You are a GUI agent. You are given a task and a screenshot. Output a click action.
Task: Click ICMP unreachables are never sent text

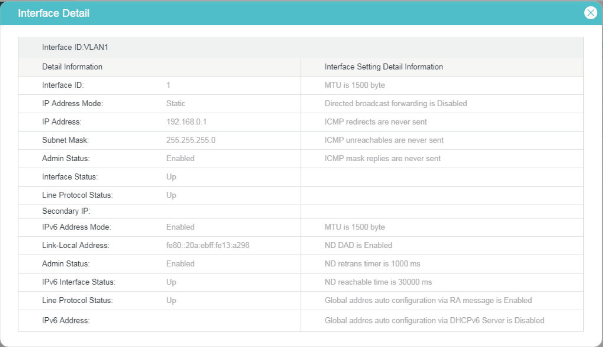click(384, 140)
